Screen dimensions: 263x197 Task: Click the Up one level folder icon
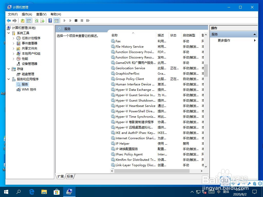tap(23, 21)
